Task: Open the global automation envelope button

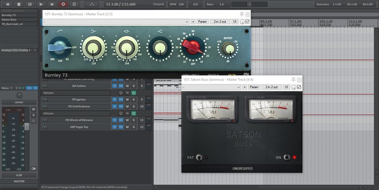Action: [92, 4]
